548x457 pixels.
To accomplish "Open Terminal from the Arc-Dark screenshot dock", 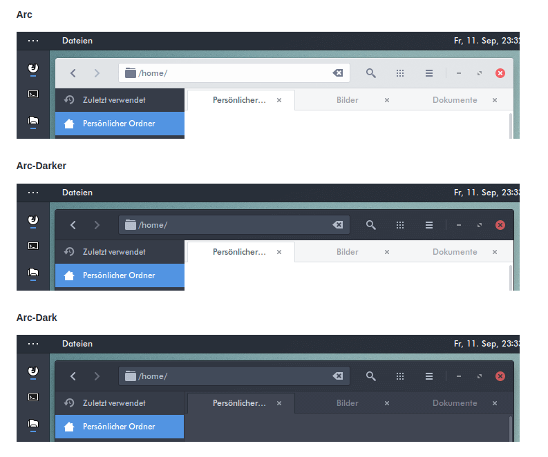I will point(33,397).
